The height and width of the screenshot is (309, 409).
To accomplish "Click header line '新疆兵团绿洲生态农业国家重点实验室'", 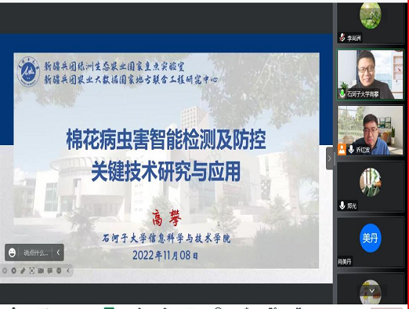I will coord(114,66).
